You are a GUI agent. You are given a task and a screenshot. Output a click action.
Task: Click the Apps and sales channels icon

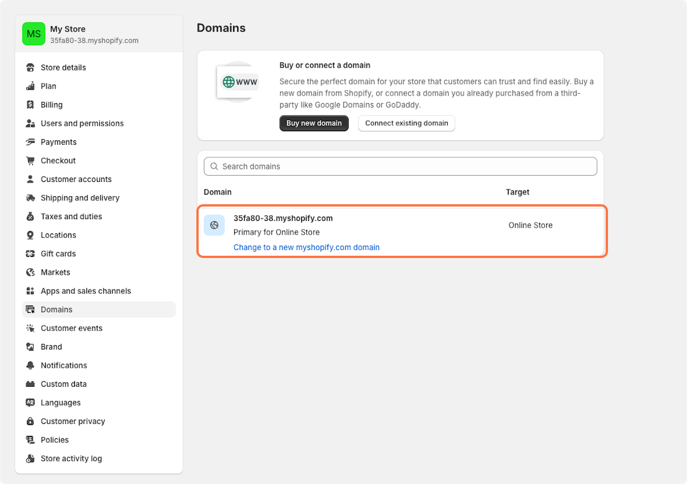pos(30,291)
